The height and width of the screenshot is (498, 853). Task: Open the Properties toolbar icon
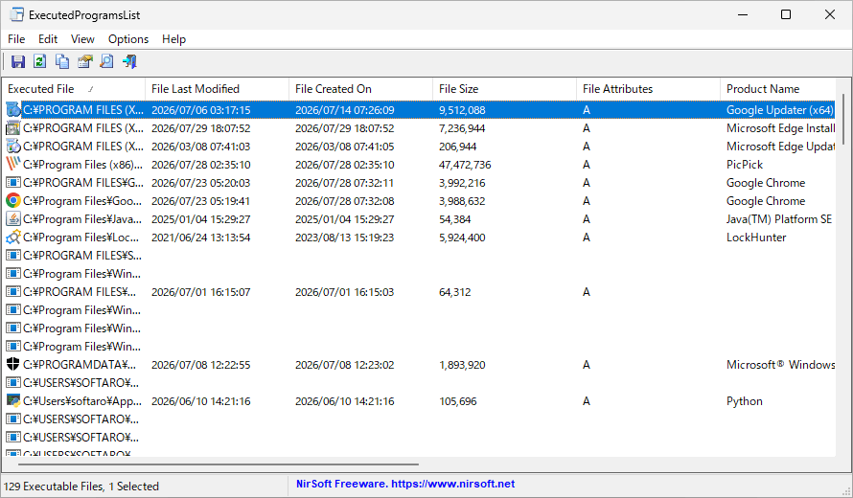(x=85, y=61)
